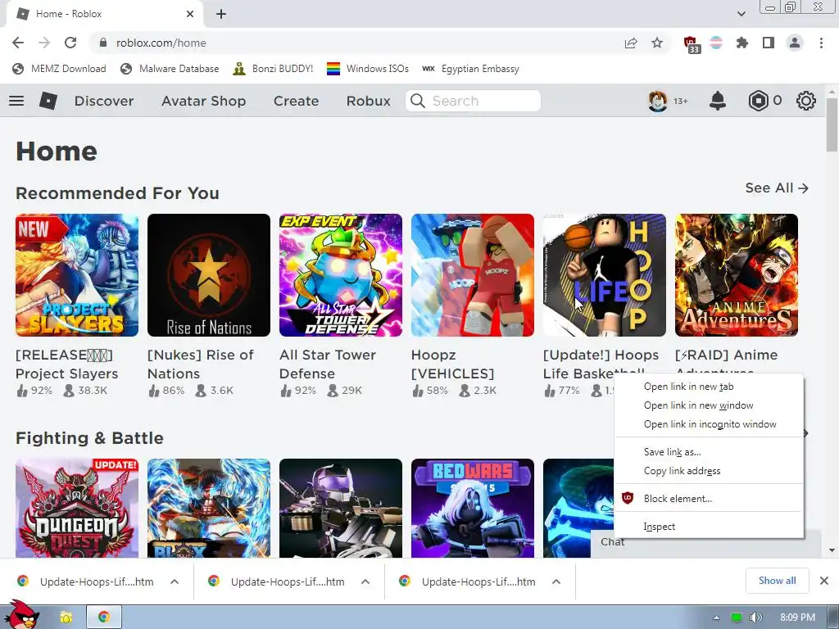
Task: Click the striped flag extension icon
Action: 716,43
